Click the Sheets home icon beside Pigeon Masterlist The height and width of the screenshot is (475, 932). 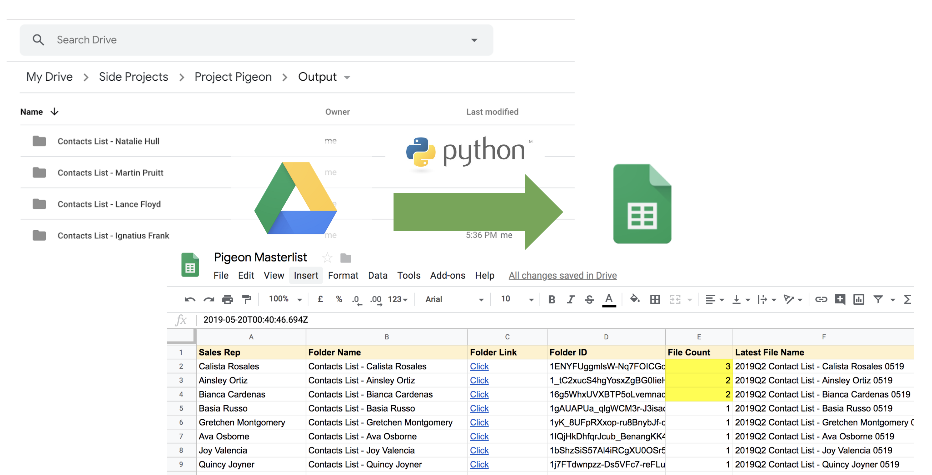pos(190,265)
